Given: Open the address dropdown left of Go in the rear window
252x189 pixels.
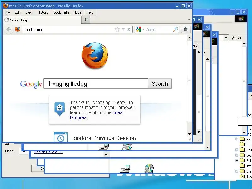Looking at the screenshot, I should (x=226, y=38).
